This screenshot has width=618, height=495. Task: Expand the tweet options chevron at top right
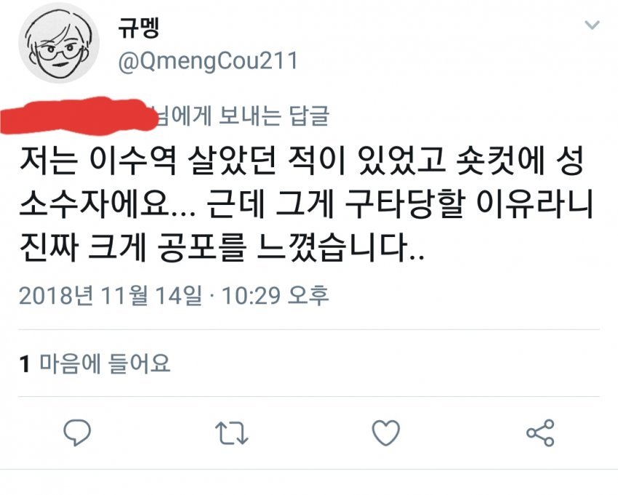coord(592,25)
